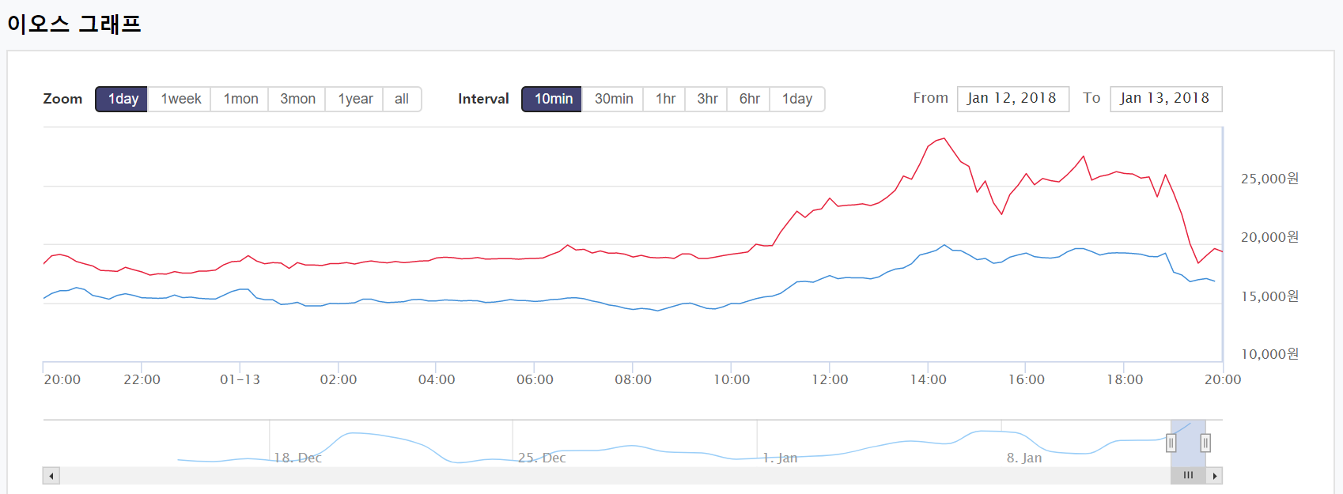Click the 18. Dec navigator label
Image resolution: width=1343 pixels, height=494 pixels.
coord(297,458)
